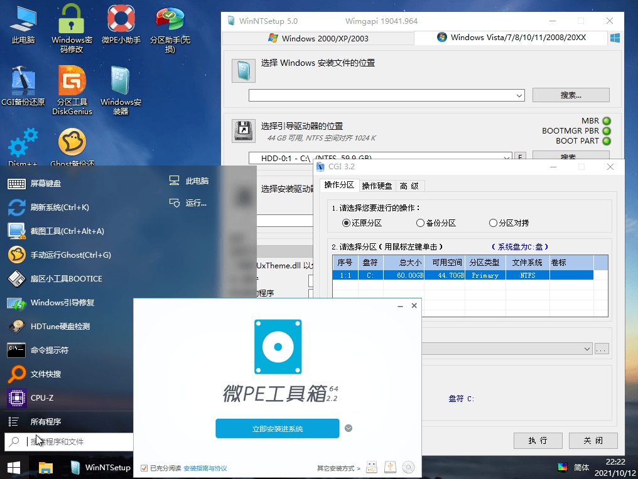
Task: Click the Windows logo icon in WinNTSetup
Action: (615, 38)
